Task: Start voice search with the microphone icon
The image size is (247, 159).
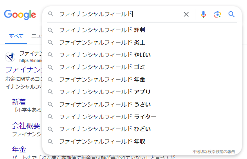Action: [204, 14]
